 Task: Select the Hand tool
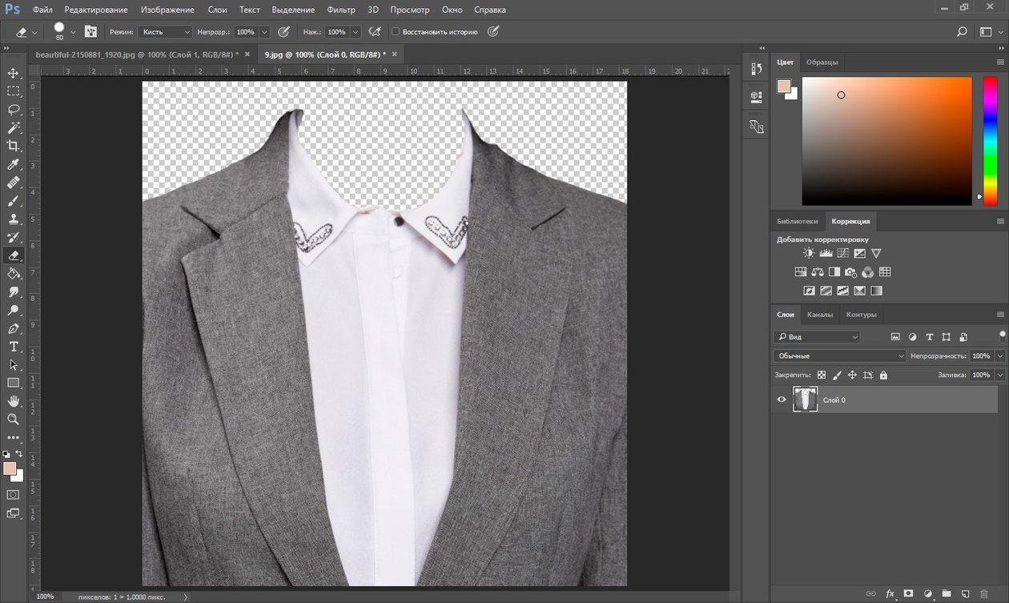coord(13,400)
